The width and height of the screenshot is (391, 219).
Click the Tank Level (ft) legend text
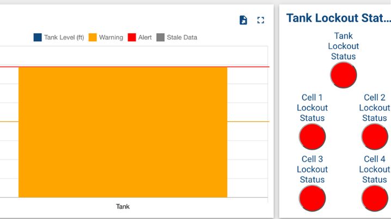point(64,37)
